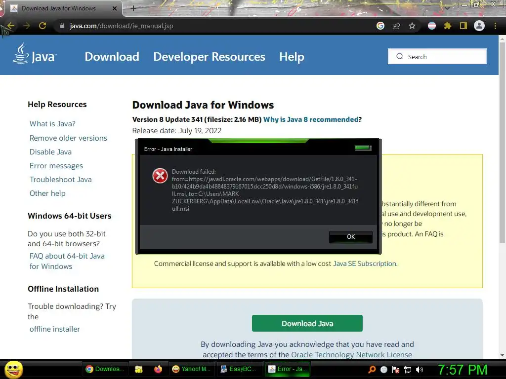Click the scrollbar down arrow

coord(502,355)
